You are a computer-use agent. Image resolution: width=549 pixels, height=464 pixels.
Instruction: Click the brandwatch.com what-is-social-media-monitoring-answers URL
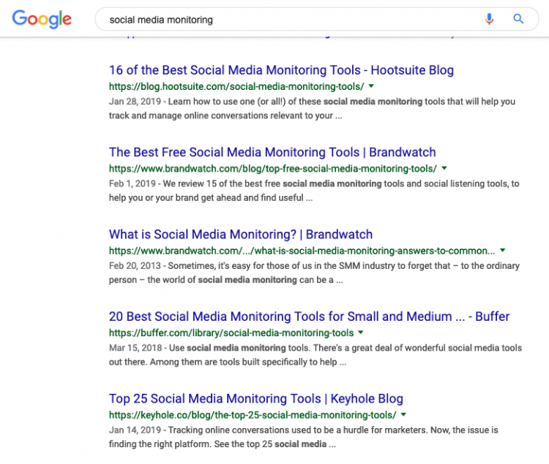point(302,251)
